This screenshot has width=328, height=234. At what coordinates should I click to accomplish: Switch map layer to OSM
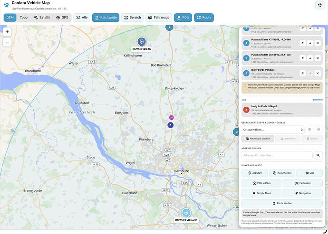pos(10,18)
